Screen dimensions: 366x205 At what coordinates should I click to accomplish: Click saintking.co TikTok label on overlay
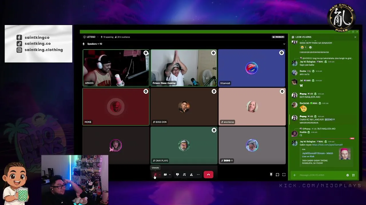tap(37, 44)
